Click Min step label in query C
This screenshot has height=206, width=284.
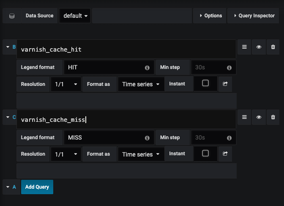click(170, 137)
